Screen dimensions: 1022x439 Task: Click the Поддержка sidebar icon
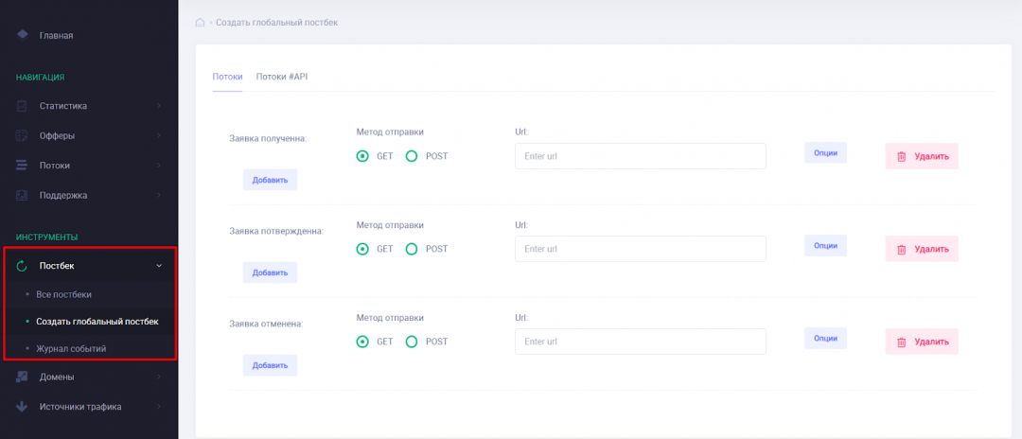22,195
